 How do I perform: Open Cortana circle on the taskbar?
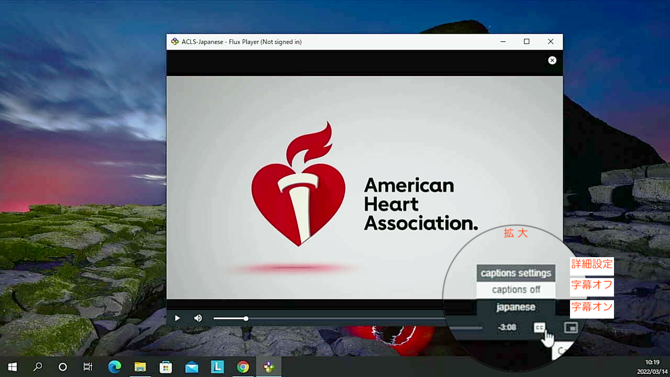pyautogui.click(x=63, y=367)
